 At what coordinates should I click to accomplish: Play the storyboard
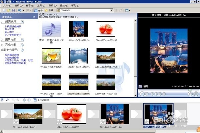point(29,100)
